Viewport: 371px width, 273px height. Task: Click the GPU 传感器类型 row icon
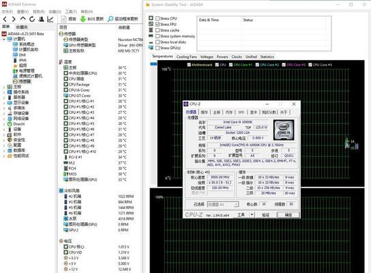click(x=65, y=45)
